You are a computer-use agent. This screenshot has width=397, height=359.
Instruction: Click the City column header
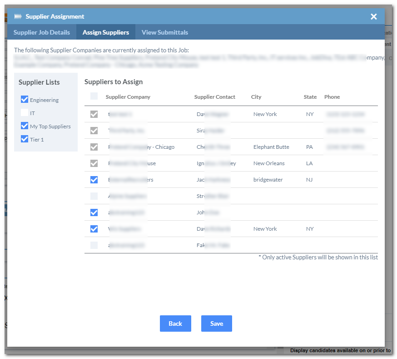click(256, 97)
